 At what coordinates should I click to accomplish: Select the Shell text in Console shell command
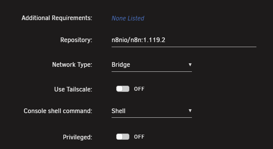(x=119, y=111)
